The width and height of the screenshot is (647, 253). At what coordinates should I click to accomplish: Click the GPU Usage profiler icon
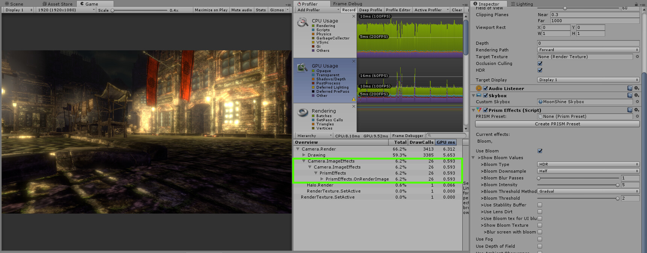302,68
